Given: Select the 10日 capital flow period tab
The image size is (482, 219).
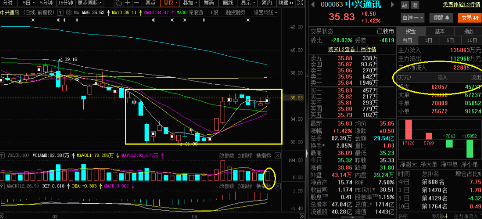Looking at the screenshot, I should click(x=472, y=40).
